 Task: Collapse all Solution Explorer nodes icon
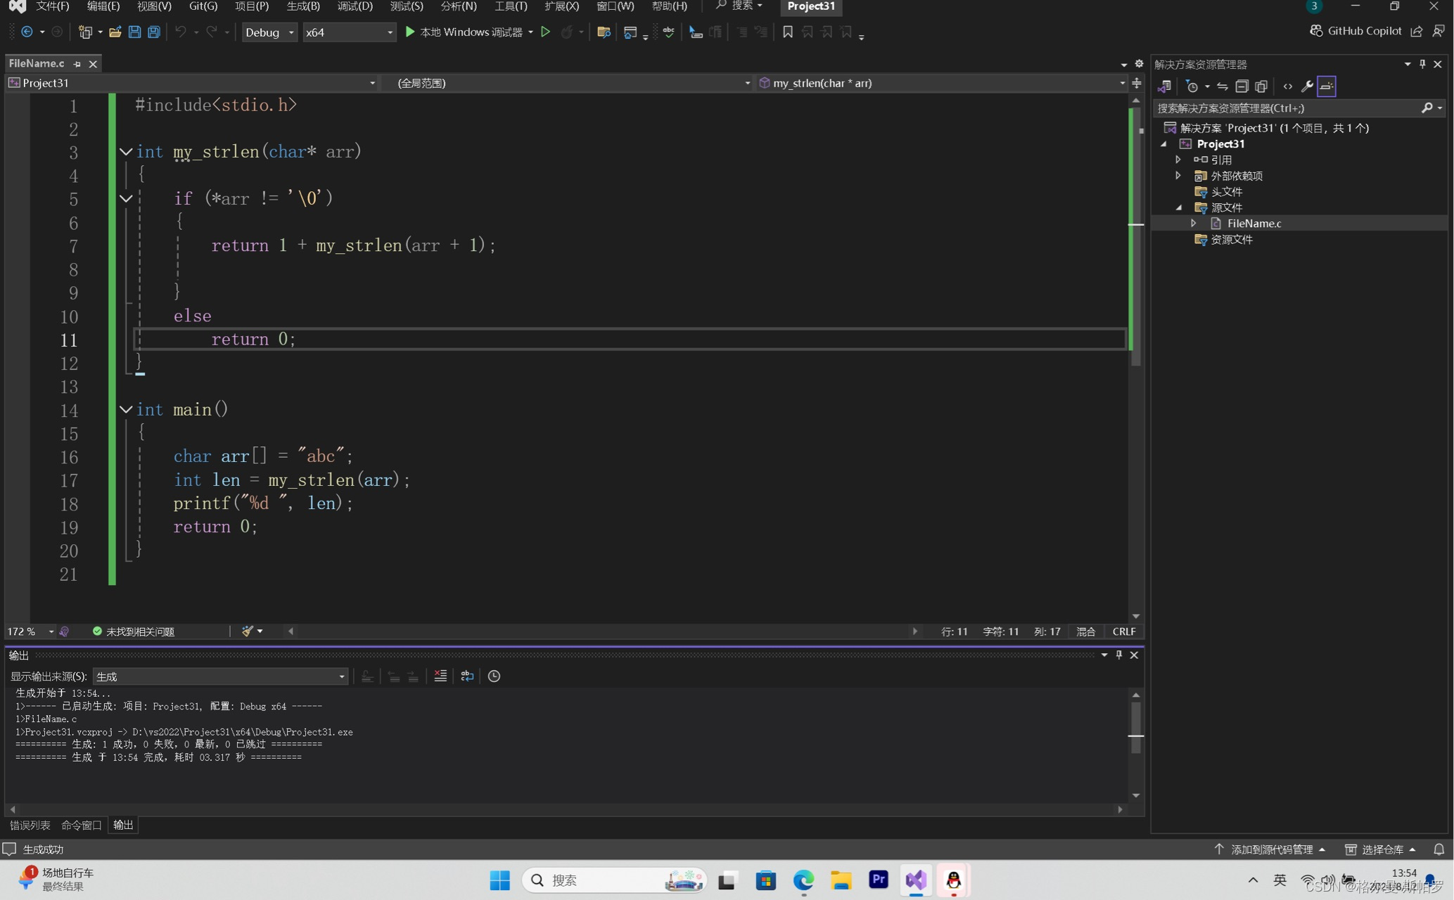[x=1242, y=86]
